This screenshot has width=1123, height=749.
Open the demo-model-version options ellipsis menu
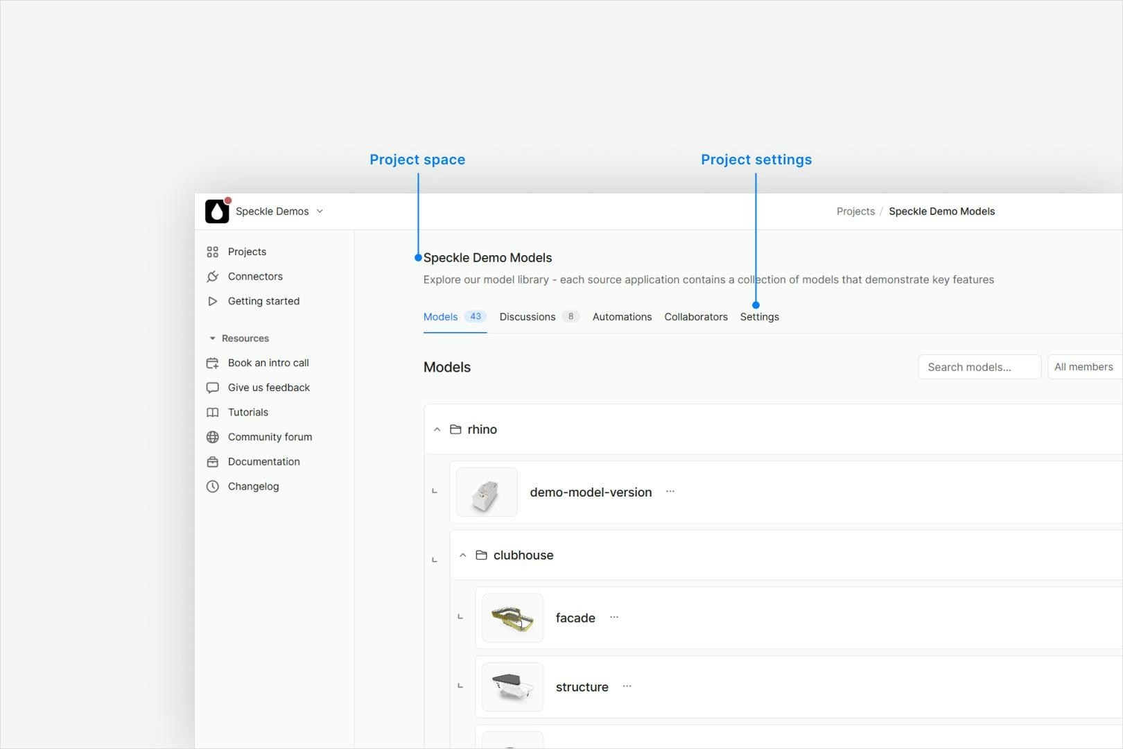670,492
